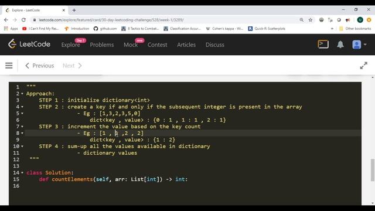Collapse fold arrow on line 10
The image size is (375, 211).
(x=22, y=146)
